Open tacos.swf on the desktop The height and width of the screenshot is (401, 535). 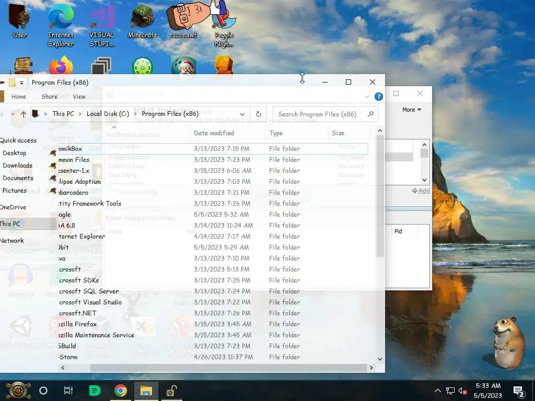point(183,21)
